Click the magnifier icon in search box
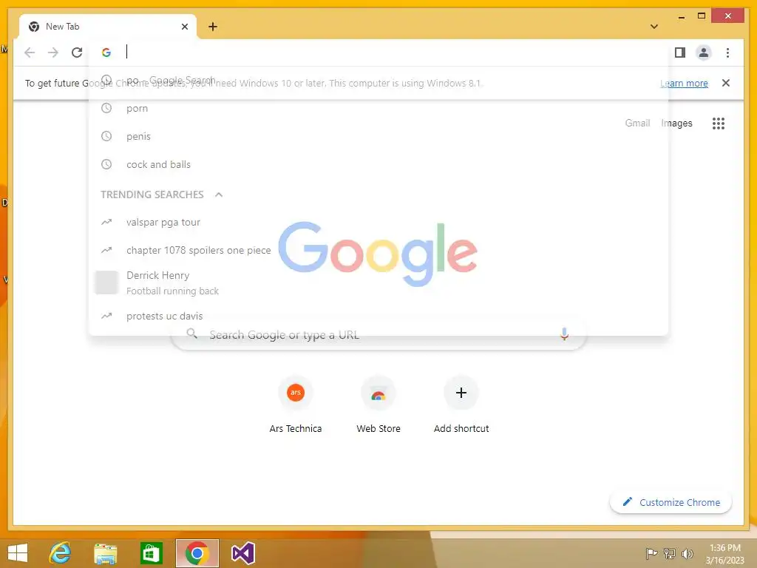The image size is (757, 568). point(191,334)
